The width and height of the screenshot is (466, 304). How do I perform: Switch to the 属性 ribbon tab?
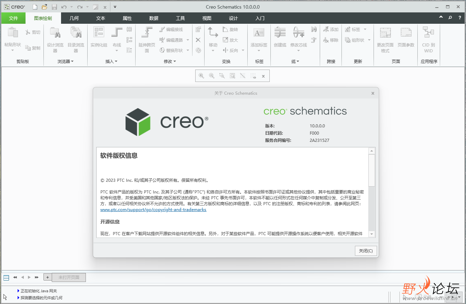point(127,18)
